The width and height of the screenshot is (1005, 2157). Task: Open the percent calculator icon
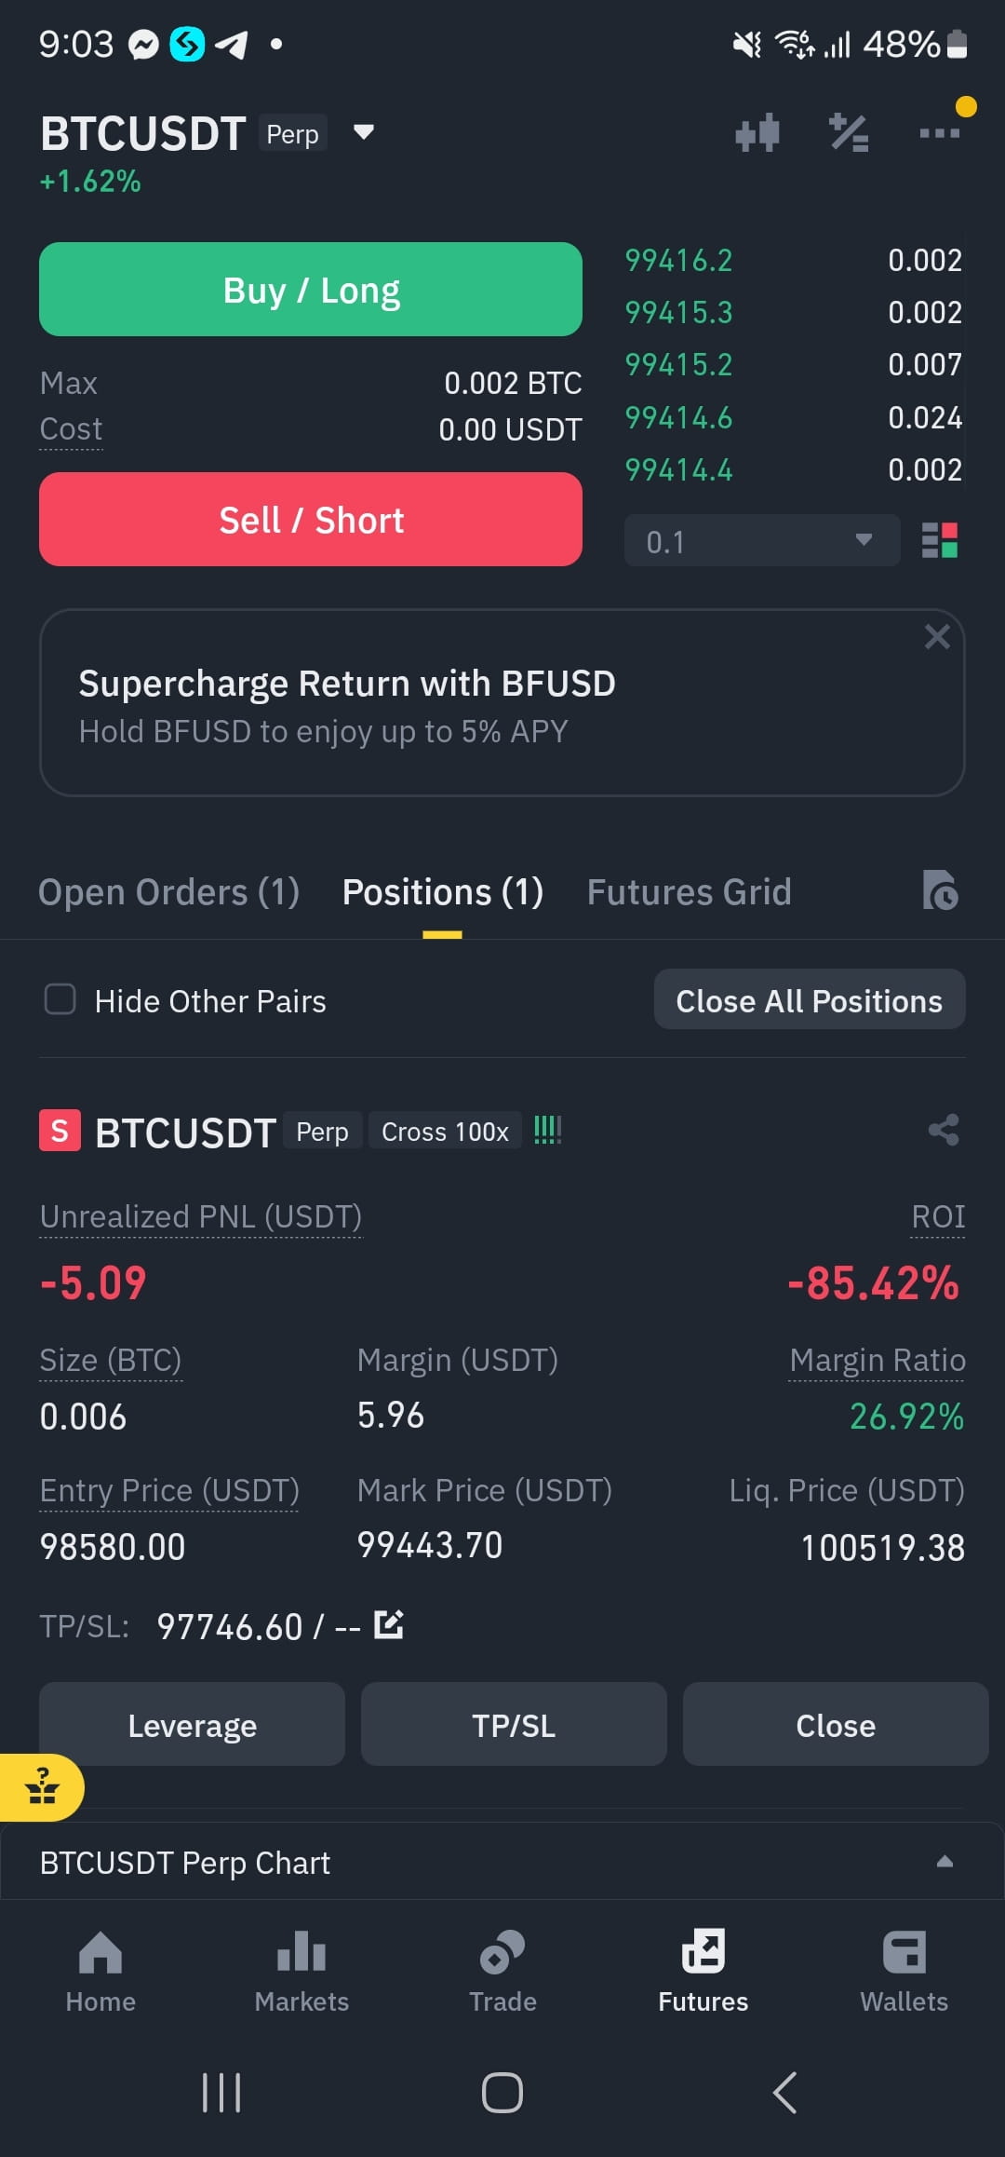[x=849, y=133]
